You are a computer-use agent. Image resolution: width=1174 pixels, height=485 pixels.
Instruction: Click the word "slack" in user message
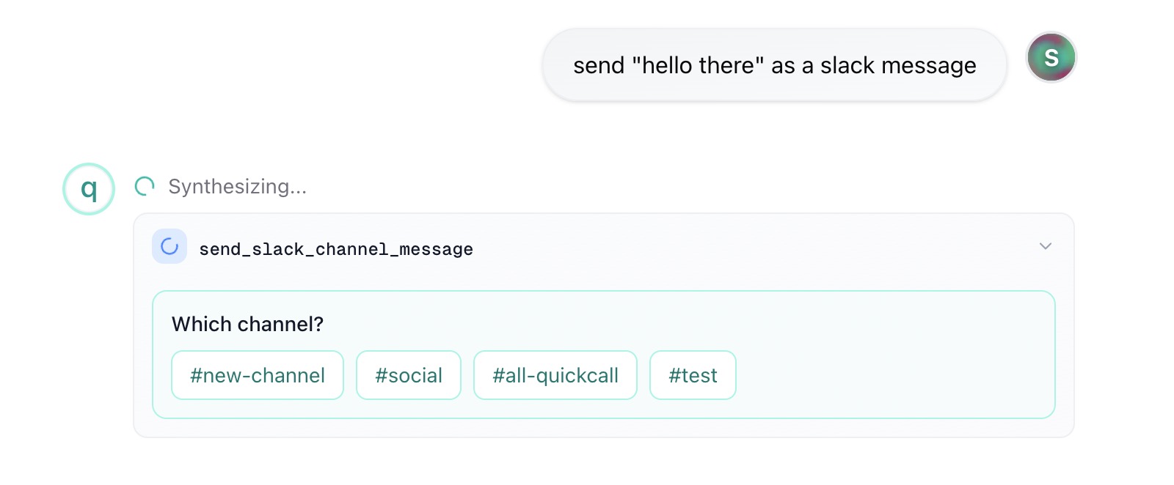coord(847,66)
